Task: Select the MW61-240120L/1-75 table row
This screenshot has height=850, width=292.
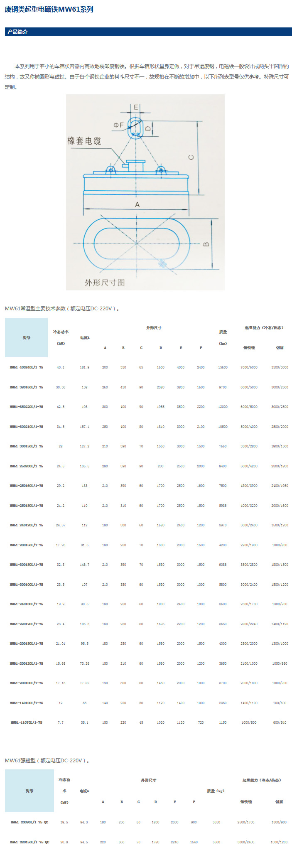Action: pyautogui.click(x=27, y=525)
